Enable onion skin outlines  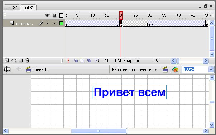pos(82,61)
